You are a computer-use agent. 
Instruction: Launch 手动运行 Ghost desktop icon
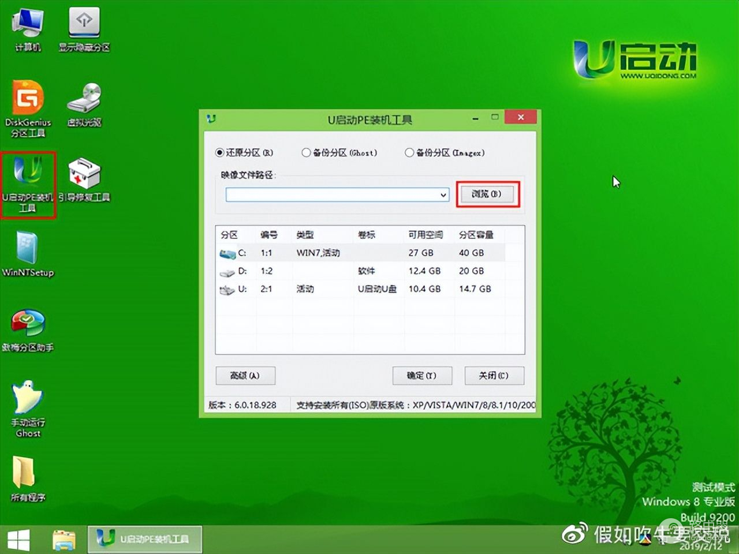(x=28, y=409)
